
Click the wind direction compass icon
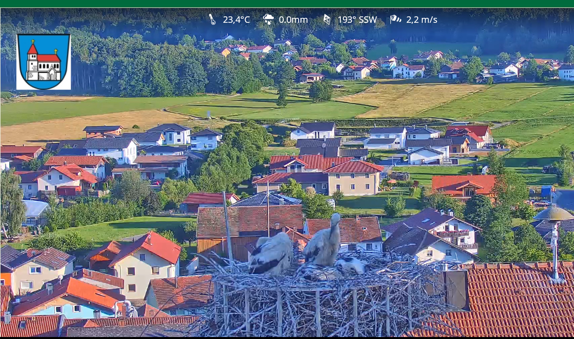pyautogui.click(x=326, y=19)
